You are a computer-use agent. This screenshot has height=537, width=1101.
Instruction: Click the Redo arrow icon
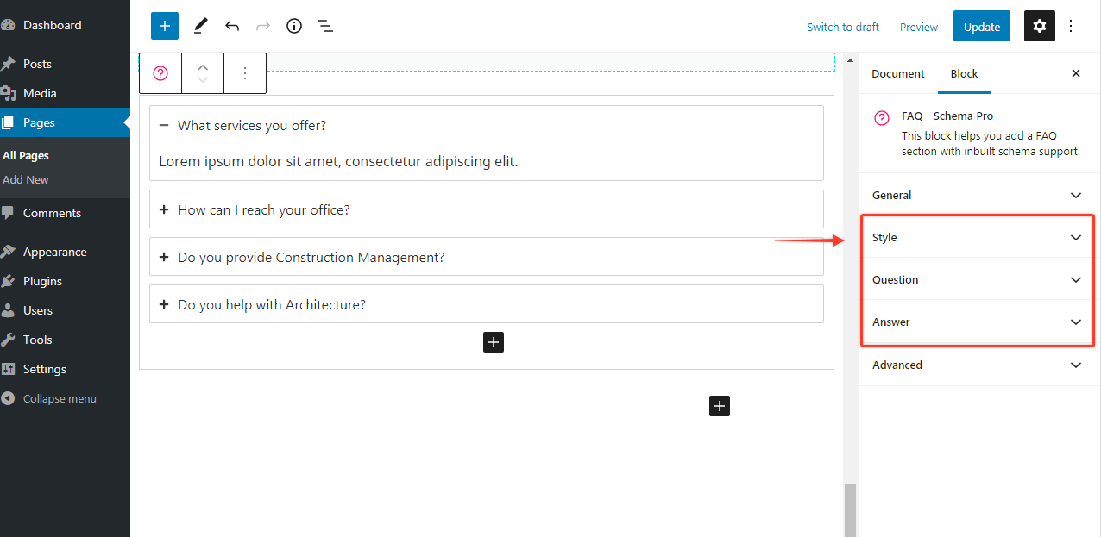[x=262, y=26]
